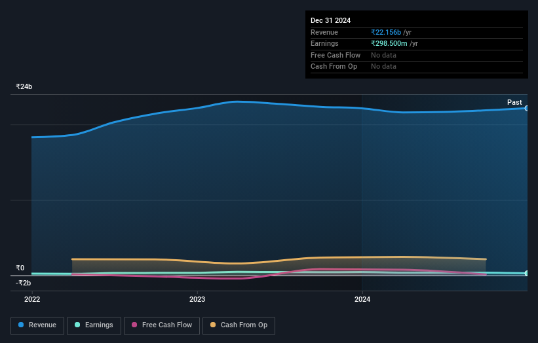
Task: Click the 2023 x-axis label
Action: pyautogui.click(x=197, y=299)
